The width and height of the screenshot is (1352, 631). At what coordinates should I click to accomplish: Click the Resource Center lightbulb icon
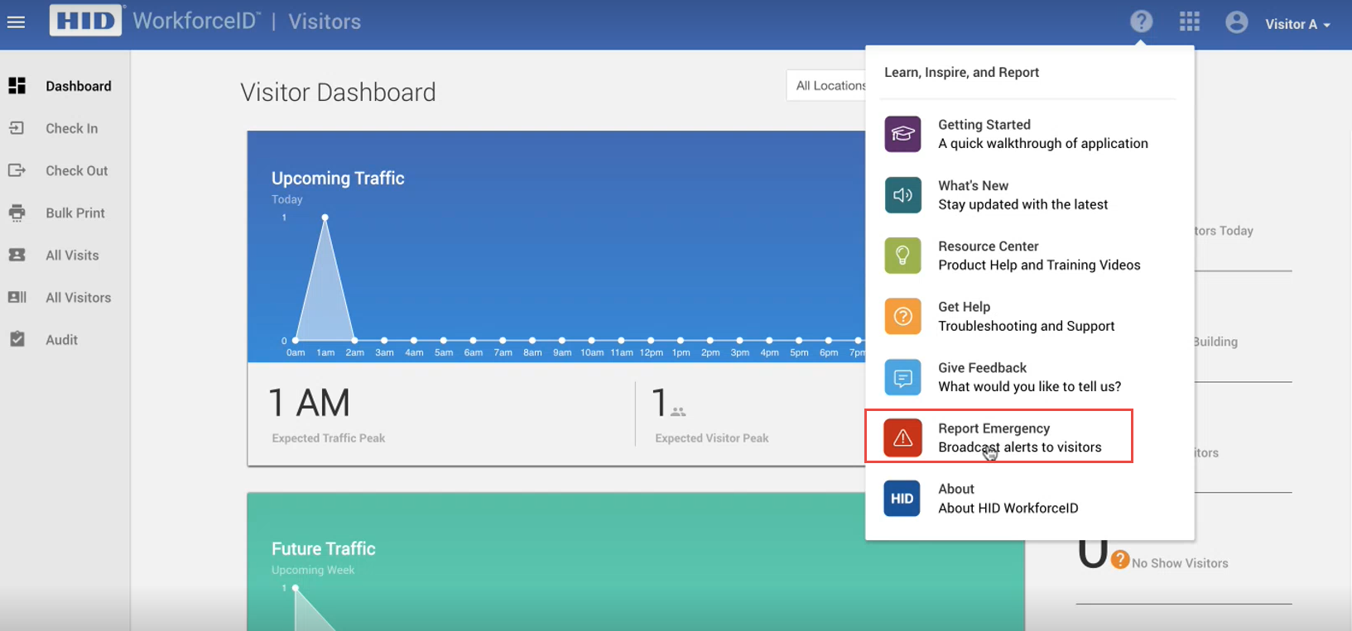click(x=902, y=256)
